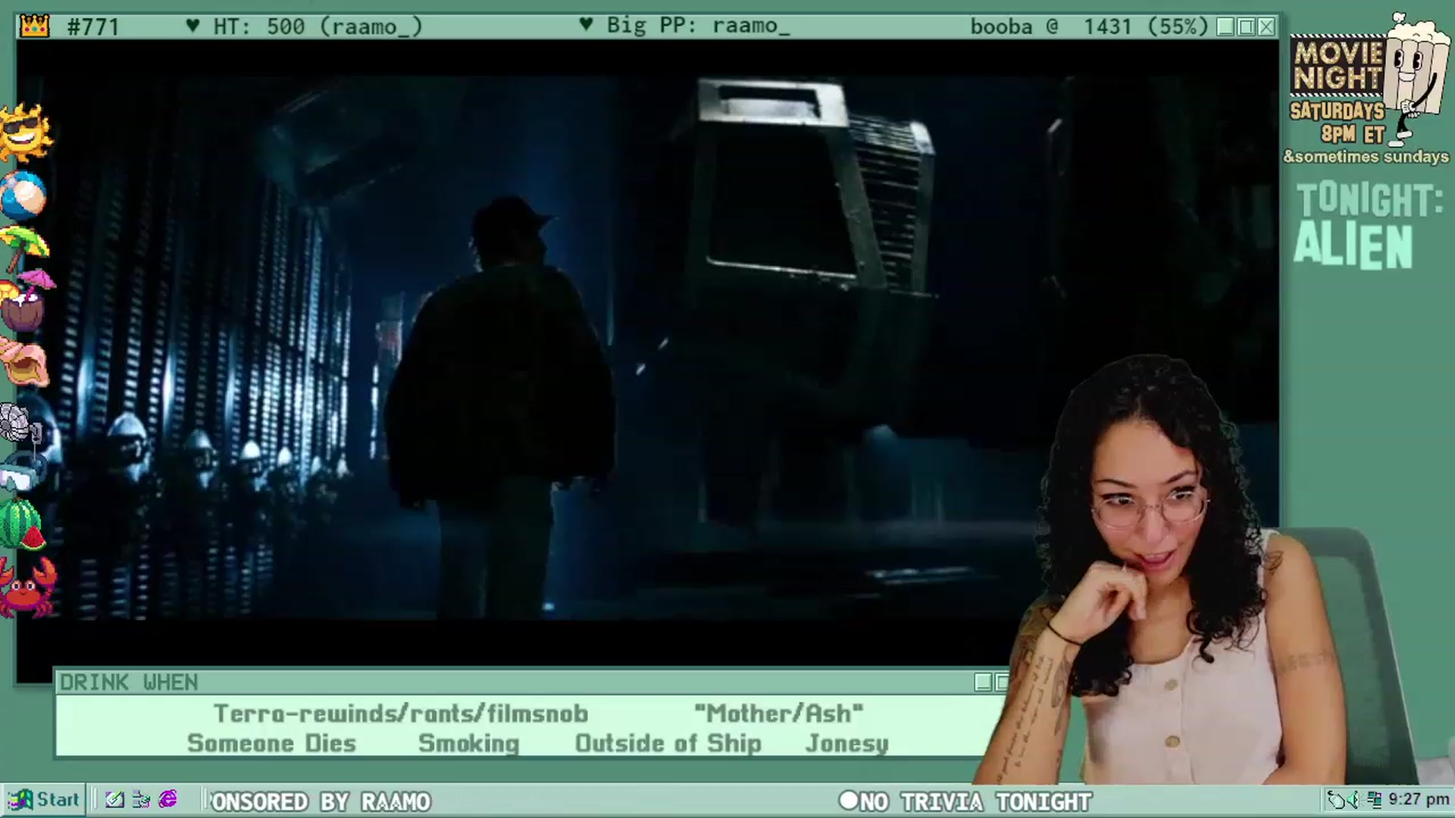Click the mouse tray icon
1455x818 pixels.
1336,800
